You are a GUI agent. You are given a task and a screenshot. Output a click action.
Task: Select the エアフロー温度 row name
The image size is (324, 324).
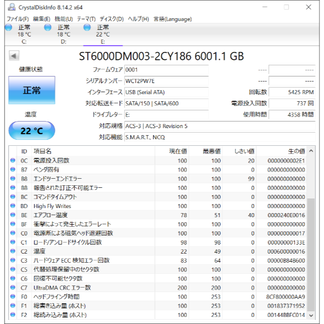(x=51, y=215)
